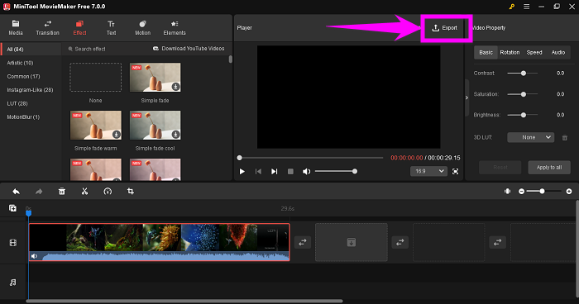This screenshot has width=579, height=304.
Task: Split clip with scissors tool
Action: point(84,191)
